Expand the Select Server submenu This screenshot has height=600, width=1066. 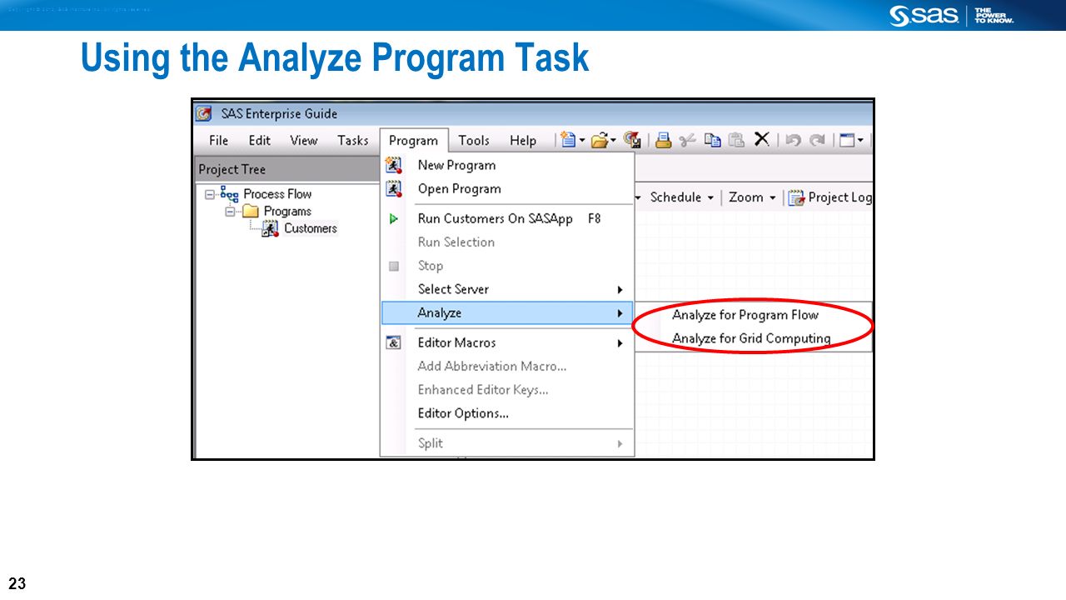[x=507, y=289]
